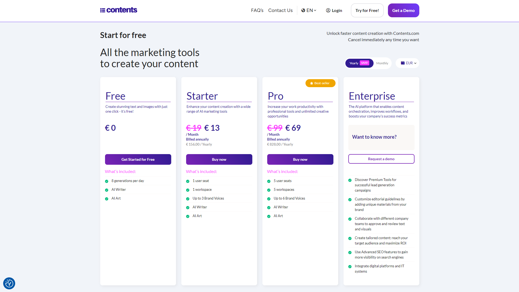Image resolution: width=519 pixels, height=292 pixels.
Task: Click green checkmark beside 8 generations per day
Action: point(107,181)
